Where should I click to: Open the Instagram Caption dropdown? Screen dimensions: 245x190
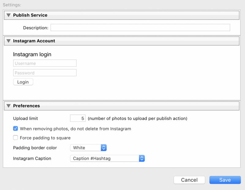tap(107, 158)
